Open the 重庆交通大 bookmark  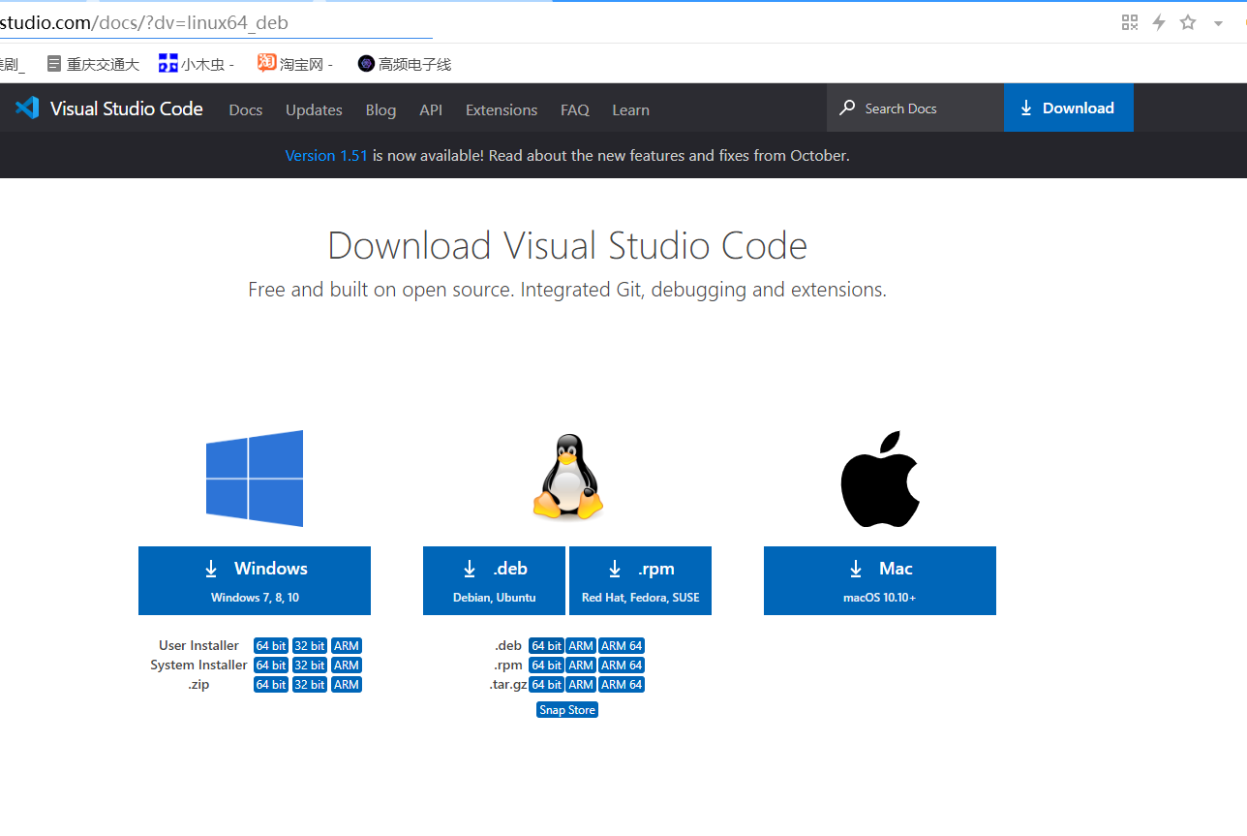pos(93,64)
